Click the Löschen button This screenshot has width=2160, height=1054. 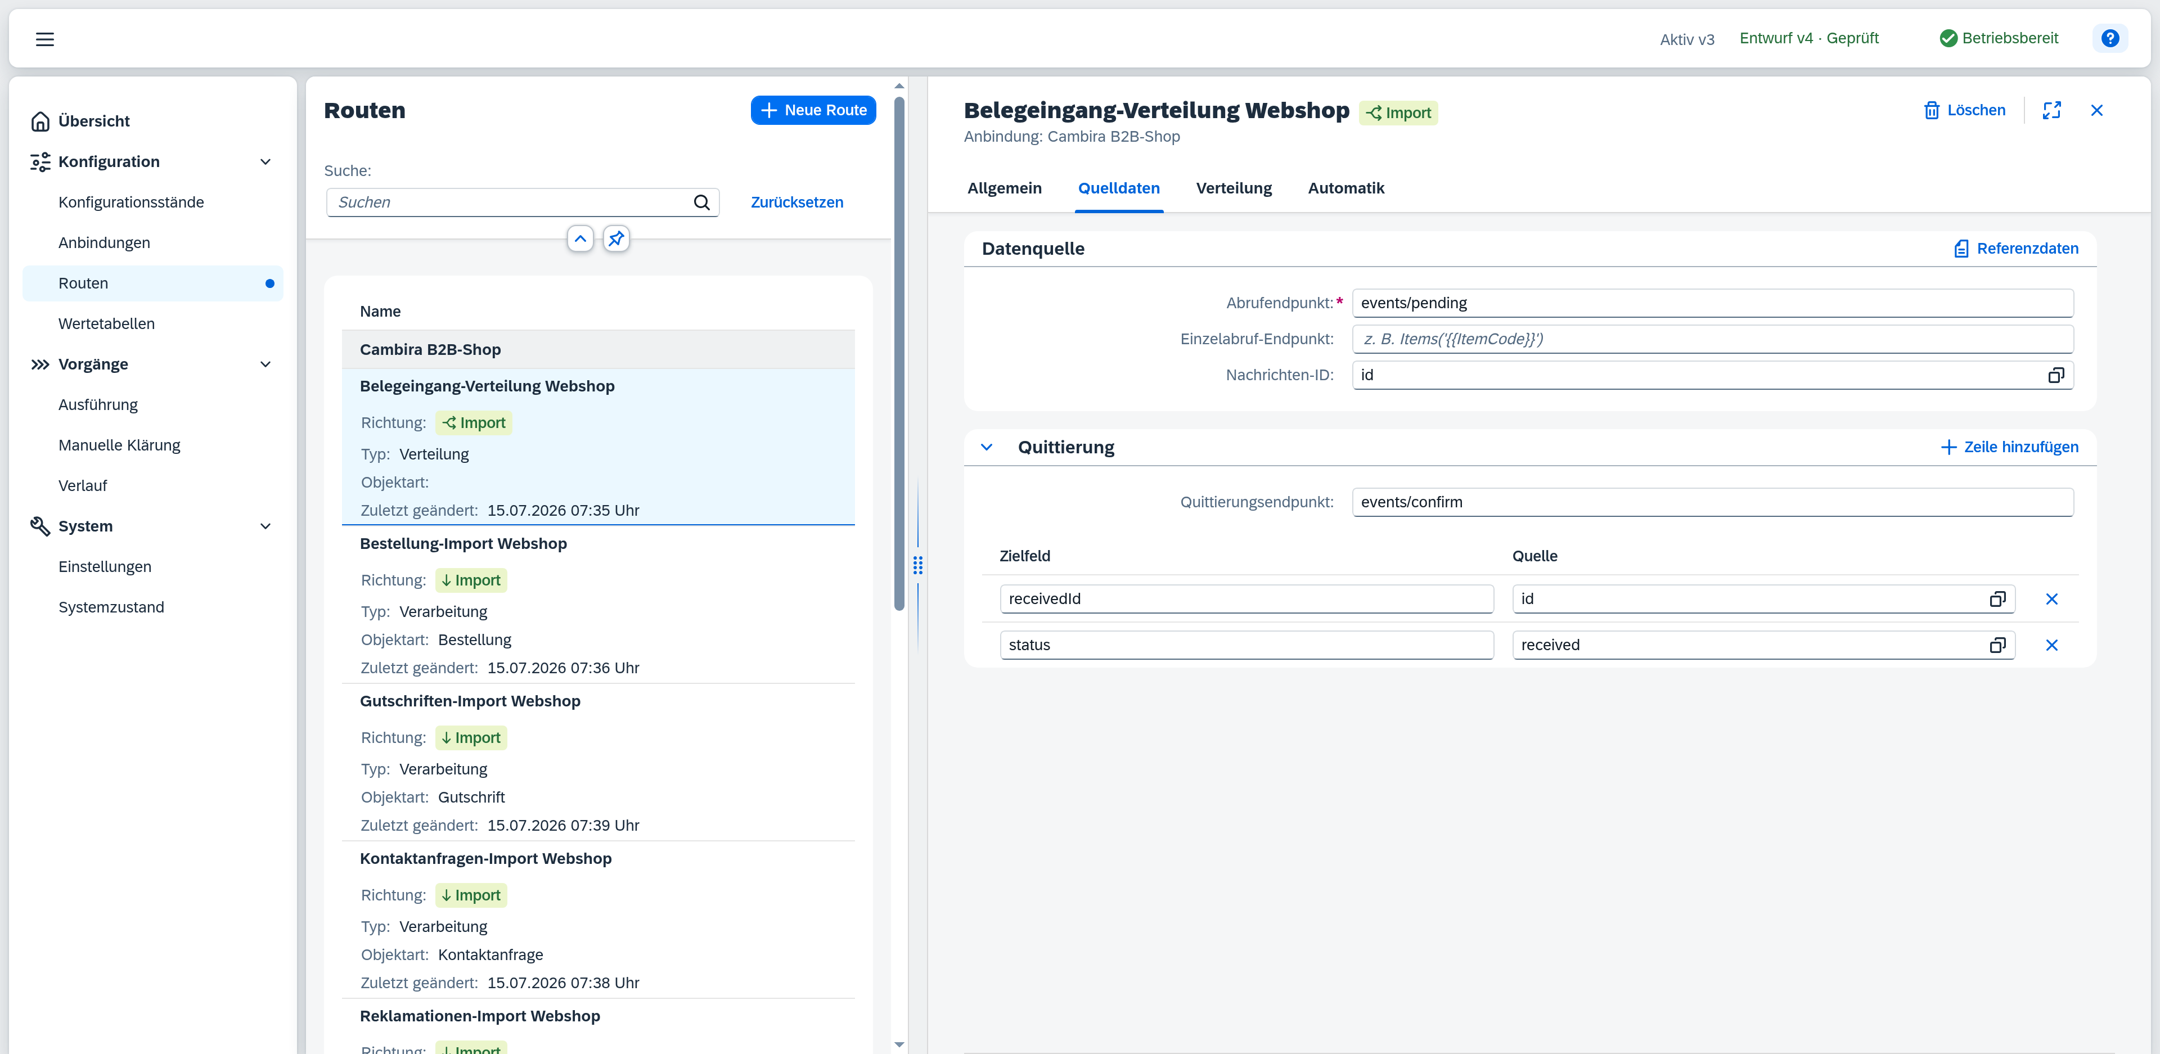[x=1964, y=111]
